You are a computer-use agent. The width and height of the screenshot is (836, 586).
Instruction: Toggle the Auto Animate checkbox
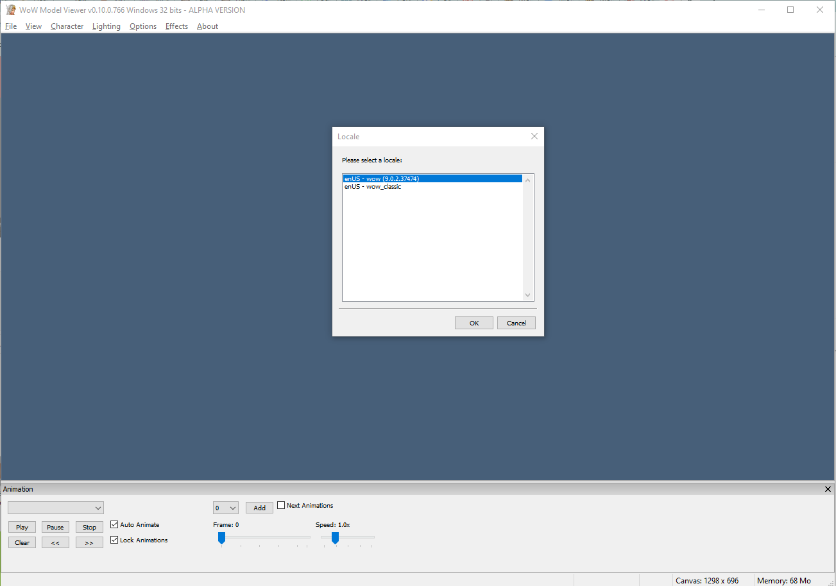[115, 524]
